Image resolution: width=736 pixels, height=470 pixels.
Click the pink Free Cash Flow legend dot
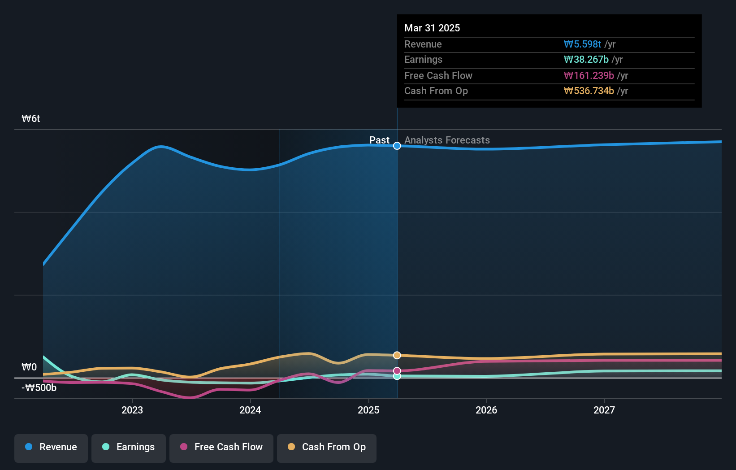pos(183,447)
